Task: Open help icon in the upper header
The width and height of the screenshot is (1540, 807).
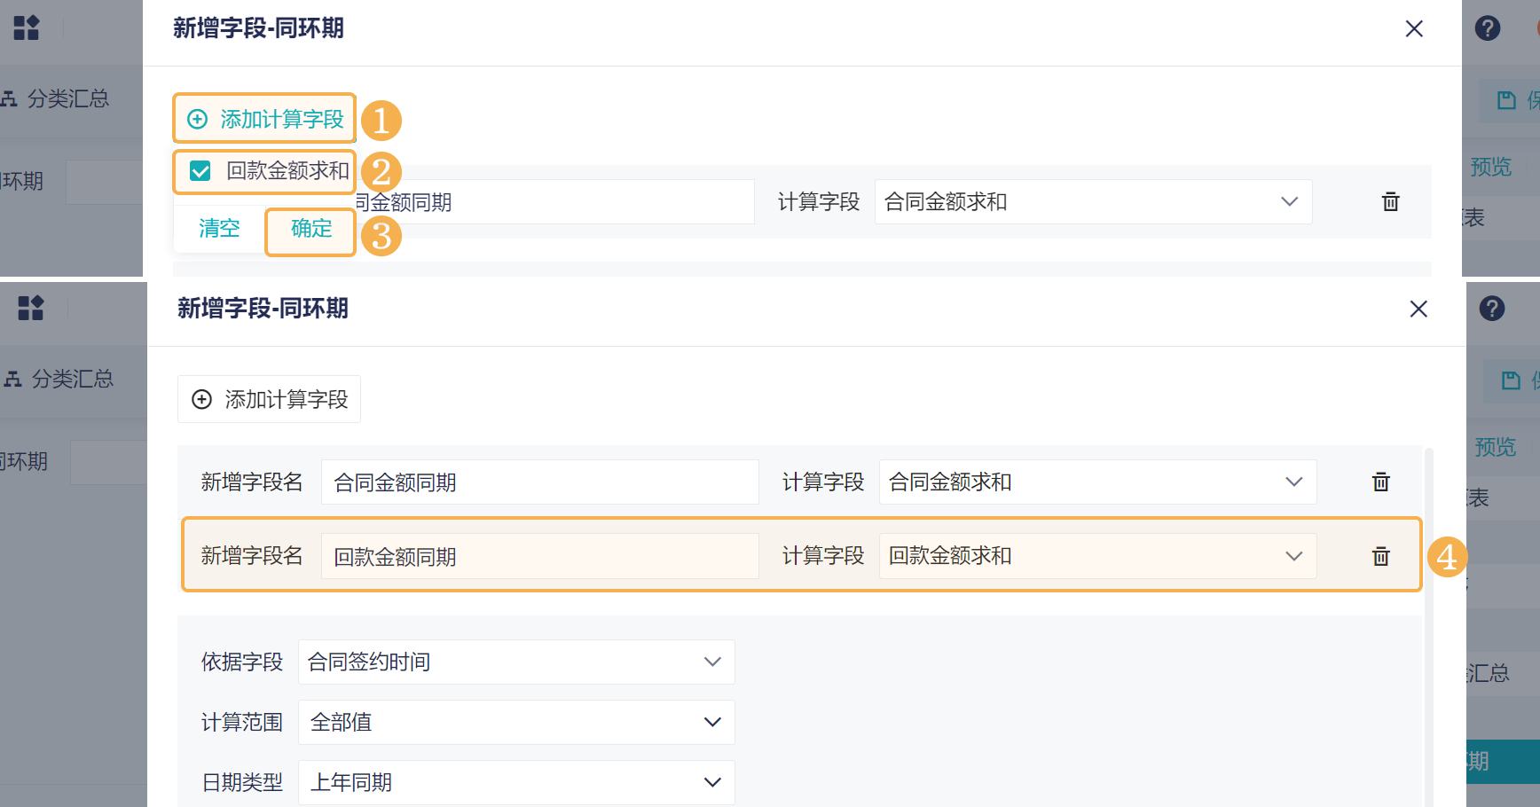Action: pos(1488,28)
